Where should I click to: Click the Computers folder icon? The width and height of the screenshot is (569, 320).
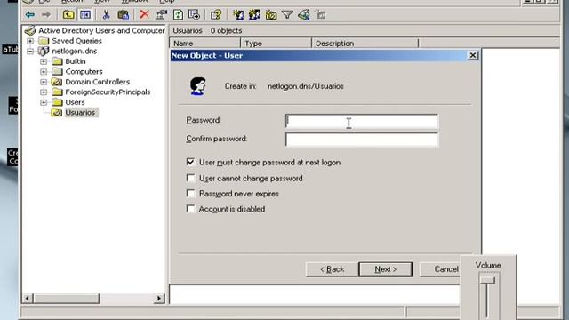coord(57,71)
